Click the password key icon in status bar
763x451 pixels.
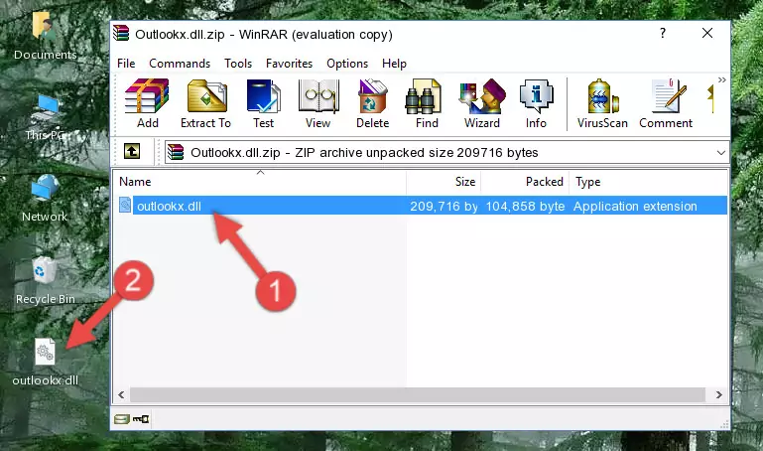pyautogui.click(x=141, y=419)
